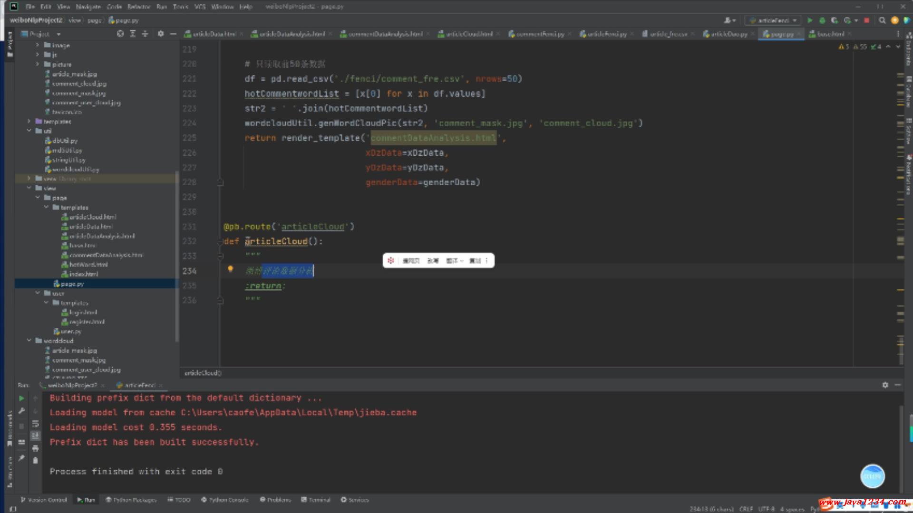
Task: Open Run panel settings gear
Action: [885, 385]
